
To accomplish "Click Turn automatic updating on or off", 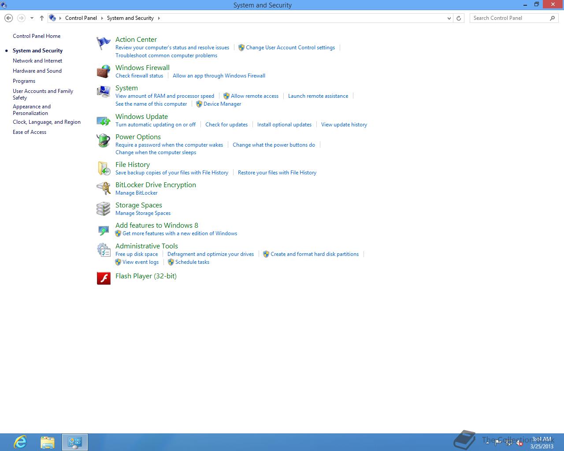I will (156, 125).
